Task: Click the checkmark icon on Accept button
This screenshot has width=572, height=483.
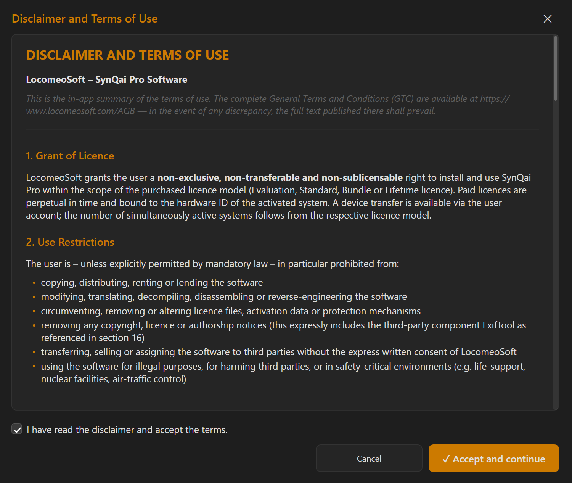Action: [x=446, y=459]
